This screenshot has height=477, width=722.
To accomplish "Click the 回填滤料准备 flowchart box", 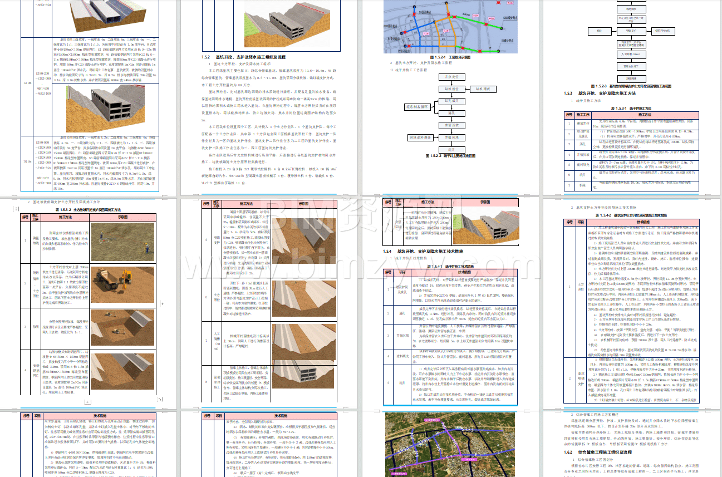I will tap(420, 137).
